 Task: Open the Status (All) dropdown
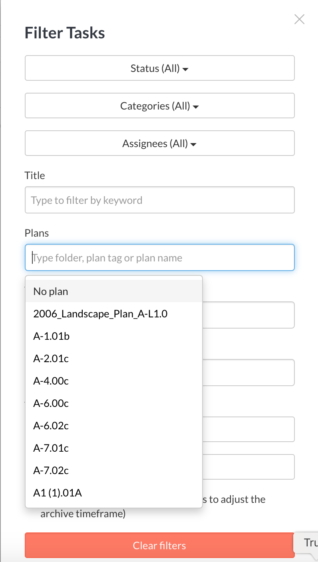pos(160,68)
